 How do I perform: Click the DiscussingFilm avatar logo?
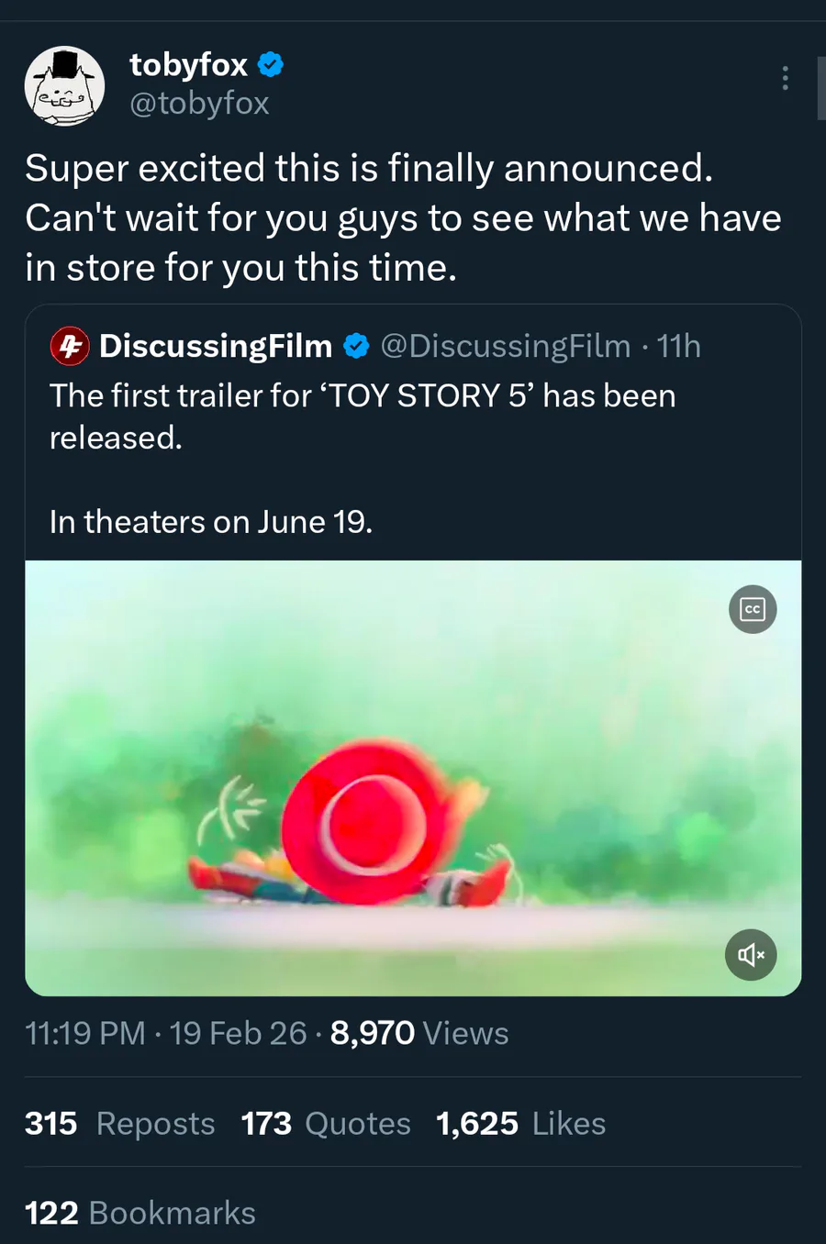pos(70,346)
